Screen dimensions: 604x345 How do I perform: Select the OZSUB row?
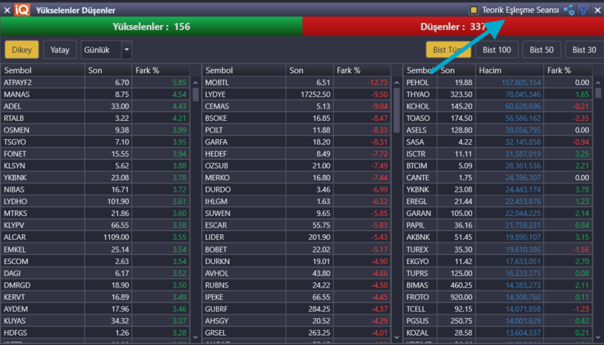pyautogui.click(x=297, y=166)
